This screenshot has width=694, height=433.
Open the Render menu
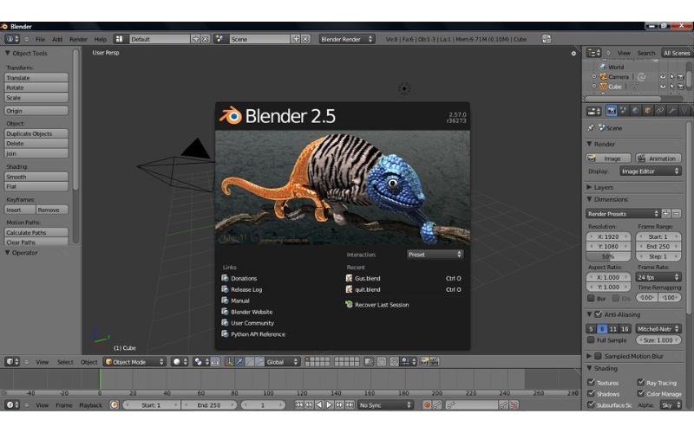click(x=78, y=39)
